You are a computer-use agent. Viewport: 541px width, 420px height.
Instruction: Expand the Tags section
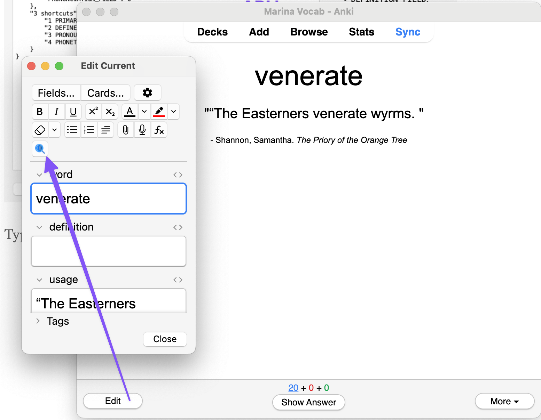(x=38, y=321)
